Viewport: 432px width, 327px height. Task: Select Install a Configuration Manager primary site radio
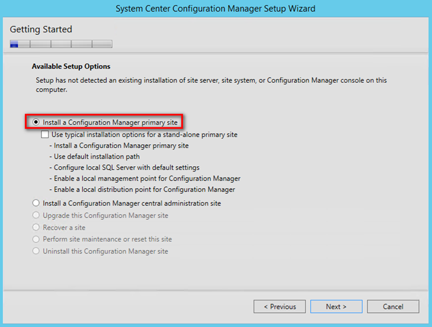point(36,122)
